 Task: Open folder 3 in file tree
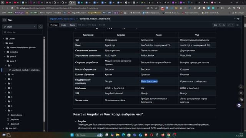[x=12, y=84]
